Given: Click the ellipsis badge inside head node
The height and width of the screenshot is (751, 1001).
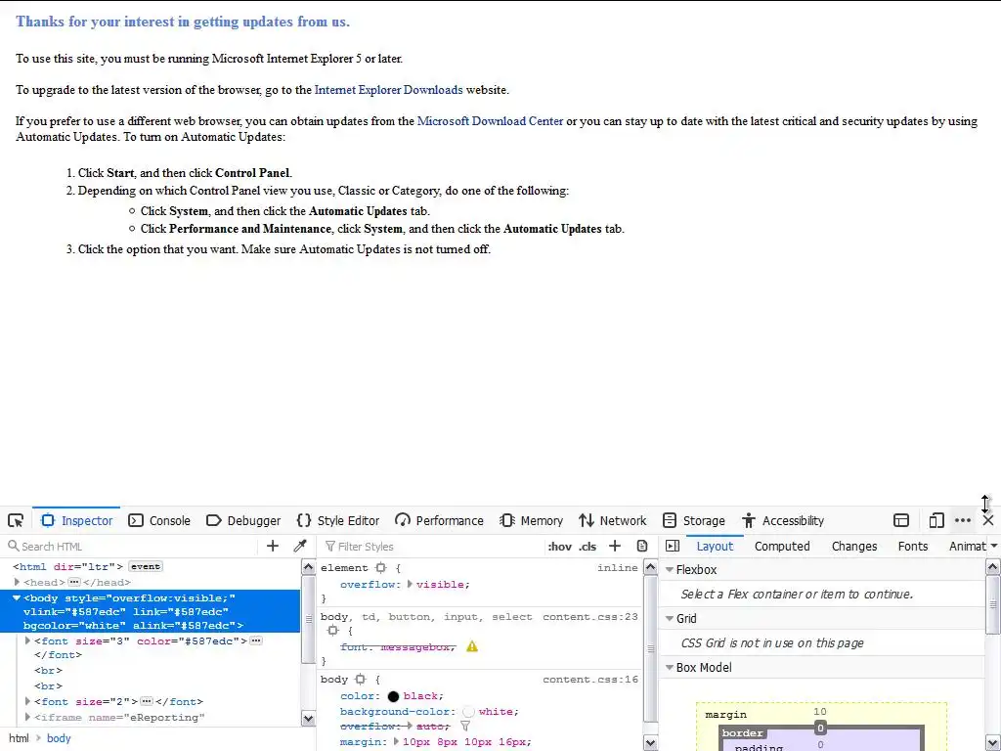Looking at the screenshot, I should 74,583.
